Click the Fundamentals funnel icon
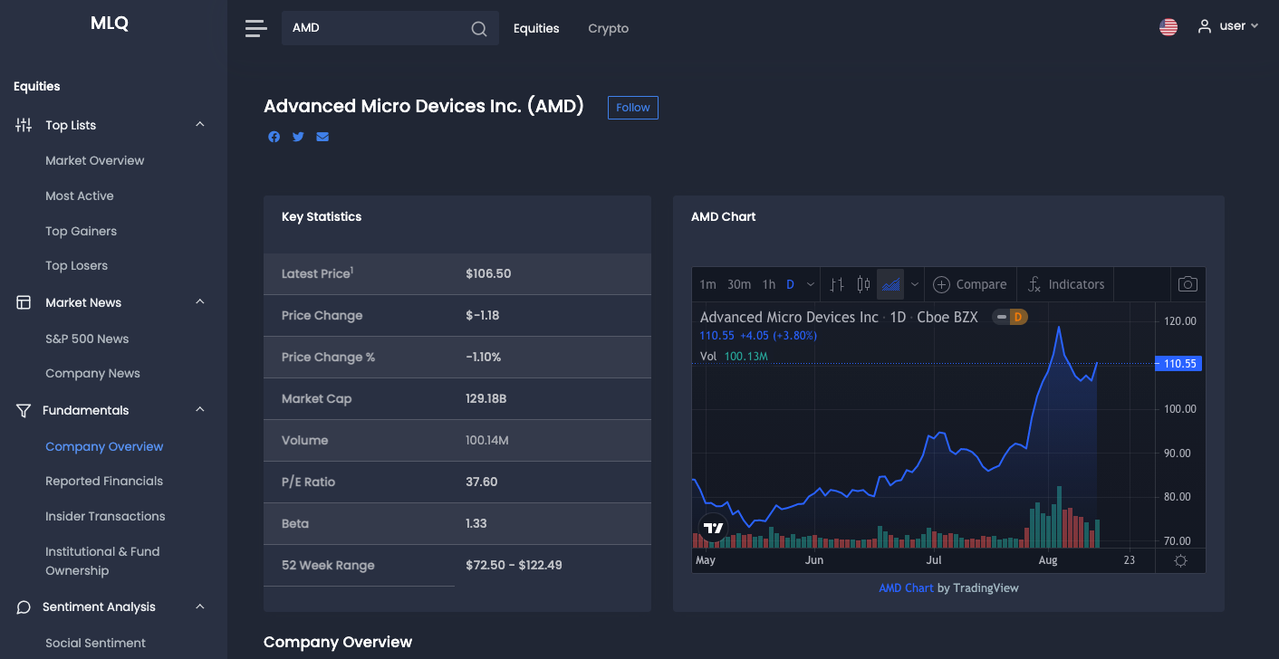 coord(24,410)
